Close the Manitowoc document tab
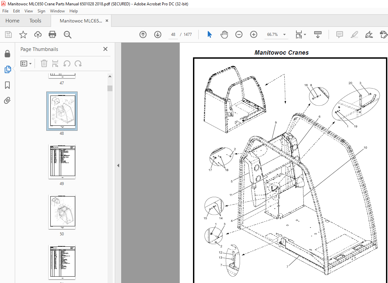The height and width of the screenshot is (283, 388). point(107,21)
